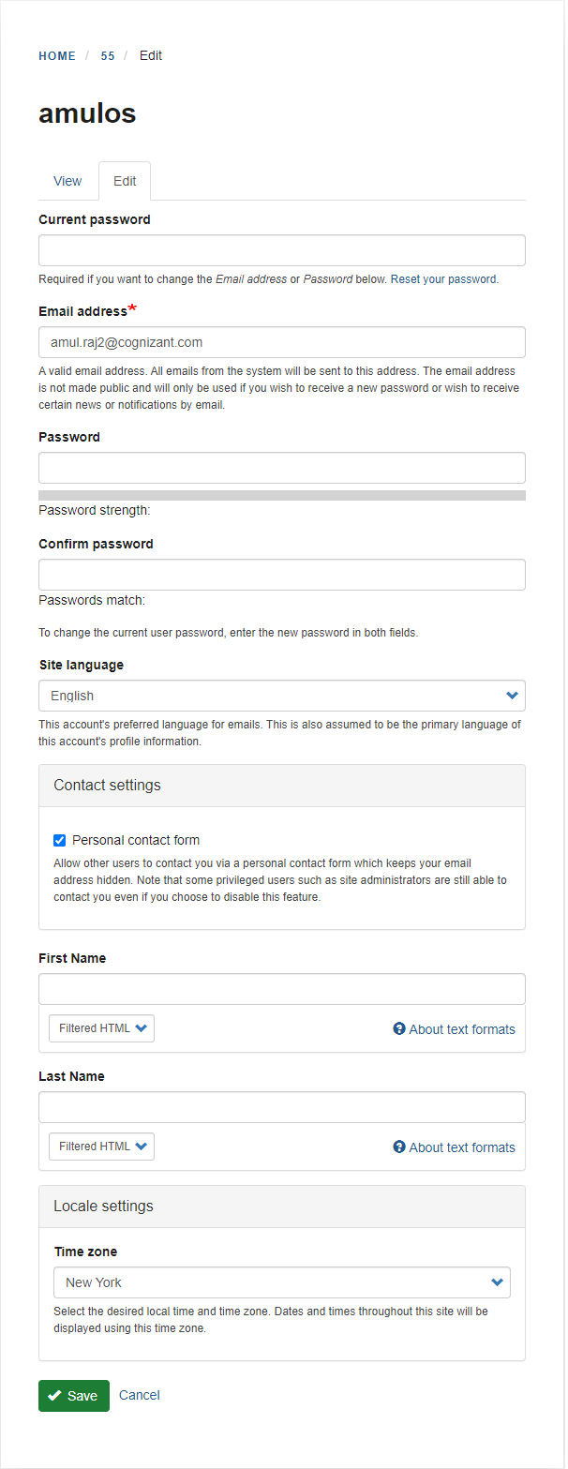Viewport: 568px width, 1469px height.
Task: Toggle the Personal contact form checkbox
Action: (60, 840)
